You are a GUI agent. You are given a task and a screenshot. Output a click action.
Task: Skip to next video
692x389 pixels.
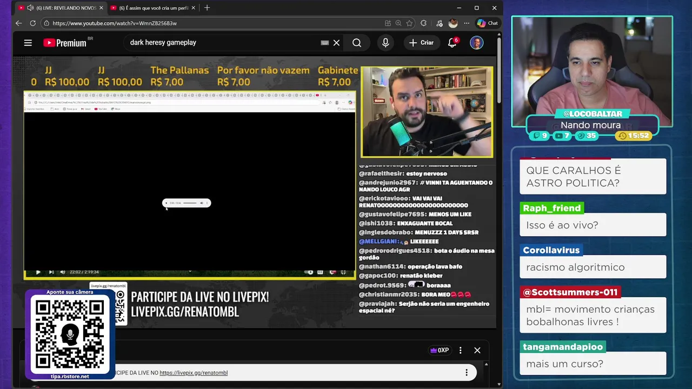click(51, 272)
